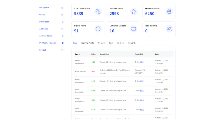Click the Account details user icon
This screenshot has height=119, width=215.
point(62,36)
